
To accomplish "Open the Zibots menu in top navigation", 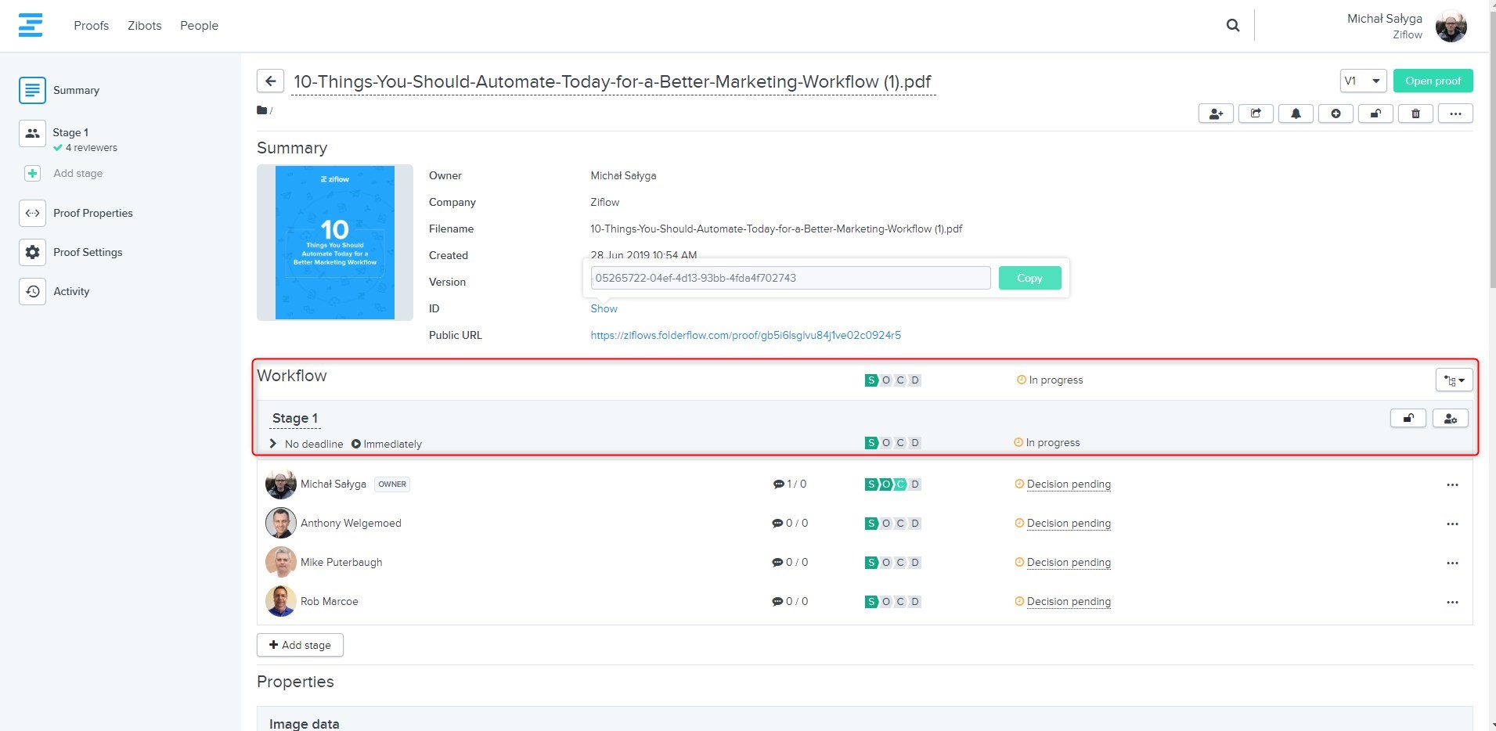I will coord(145,25).
